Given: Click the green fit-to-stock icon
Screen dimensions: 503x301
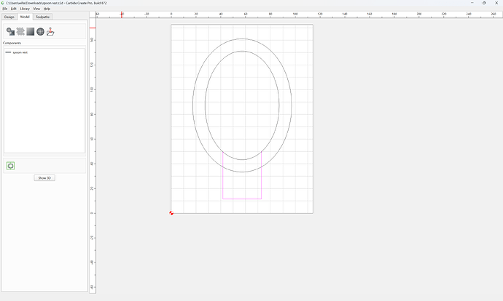Looking at the screenshot, I should tap(11, 166).
